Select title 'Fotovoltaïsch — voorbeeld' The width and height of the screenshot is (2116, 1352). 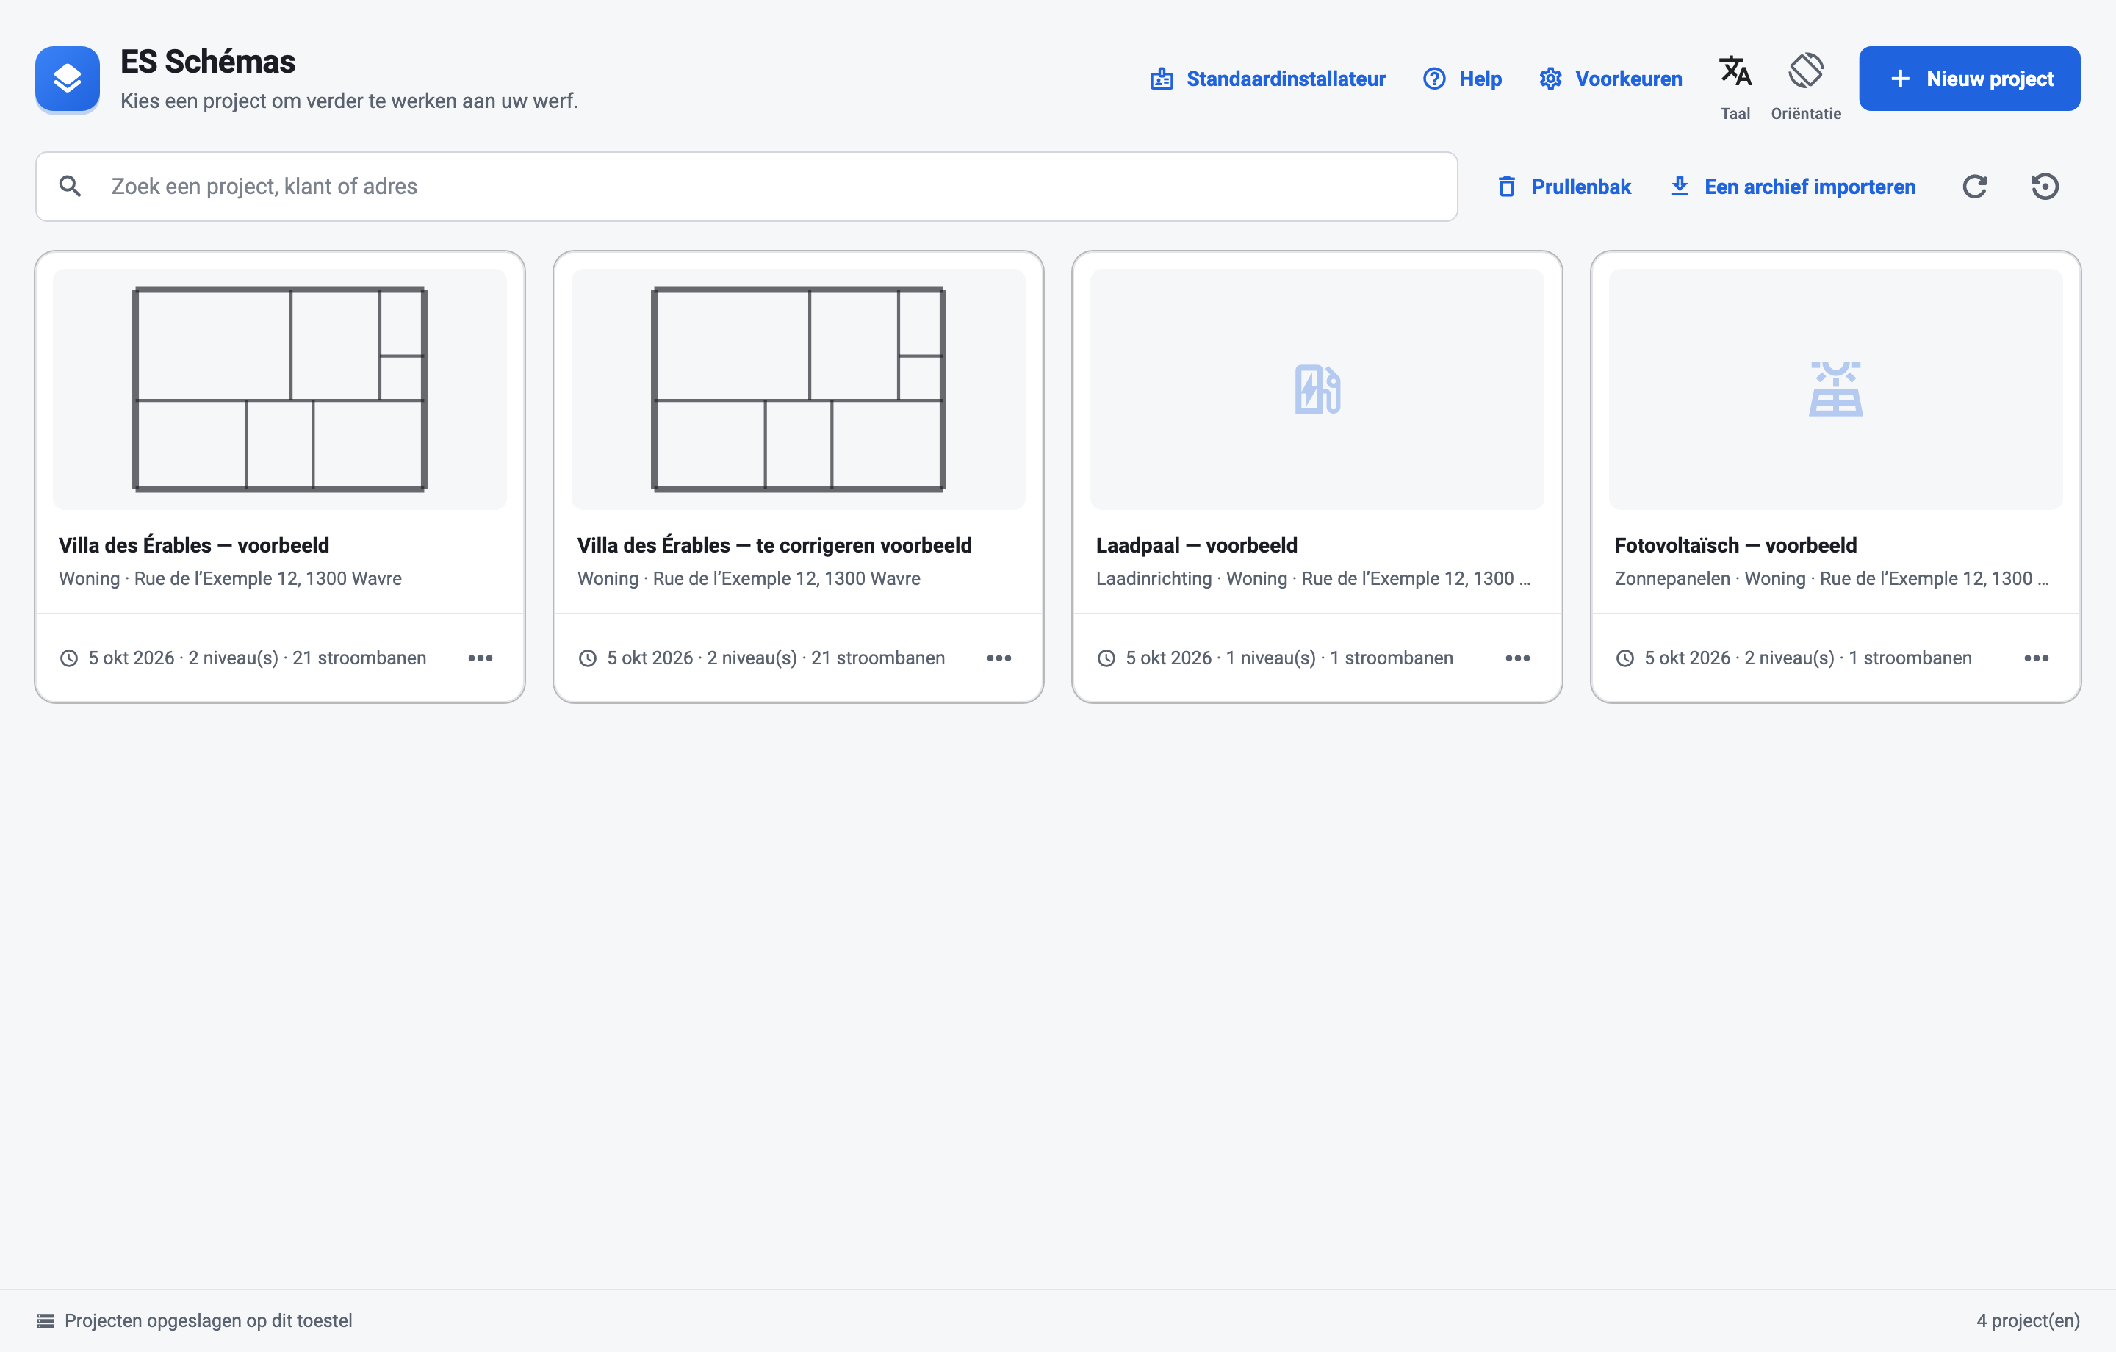pyautogui.click(x=1735, y=545)
